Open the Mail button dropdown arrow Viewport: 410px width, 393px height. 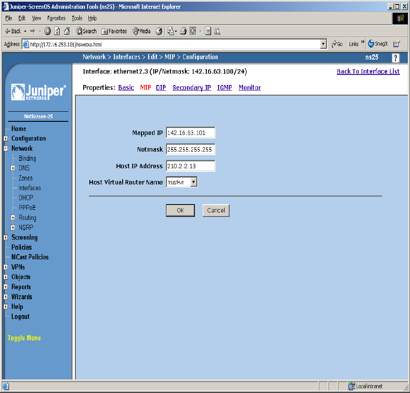176,32
